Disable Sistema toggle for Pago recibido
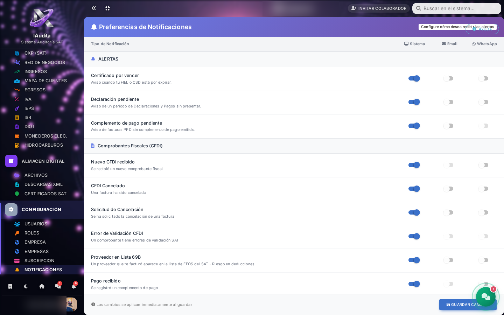Image resolution: width=504 pixels, height=315 pixels. (414, 284)
